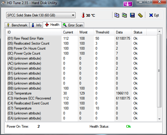
Task: Select the (01) Raw Read Error Rate row
Action: [82, 38]
